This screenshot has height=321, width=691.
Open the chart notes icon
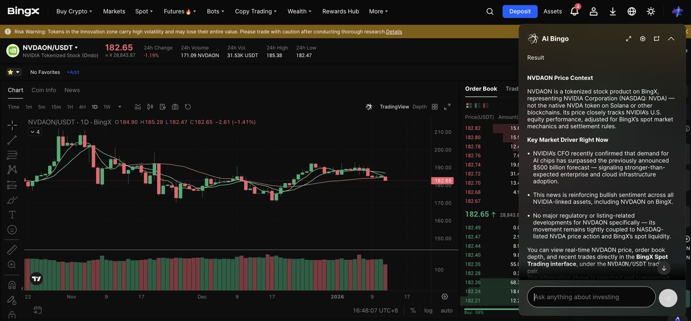162,107
